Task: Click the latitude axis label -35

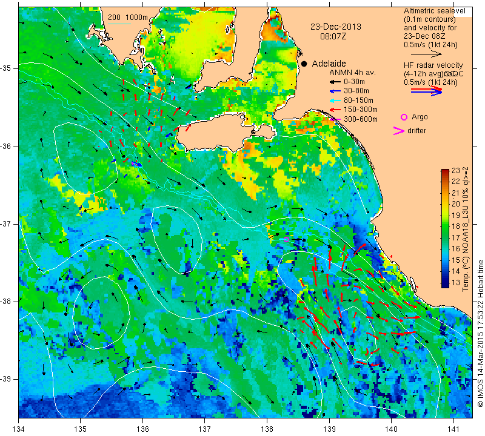Action: pos(7,68)
